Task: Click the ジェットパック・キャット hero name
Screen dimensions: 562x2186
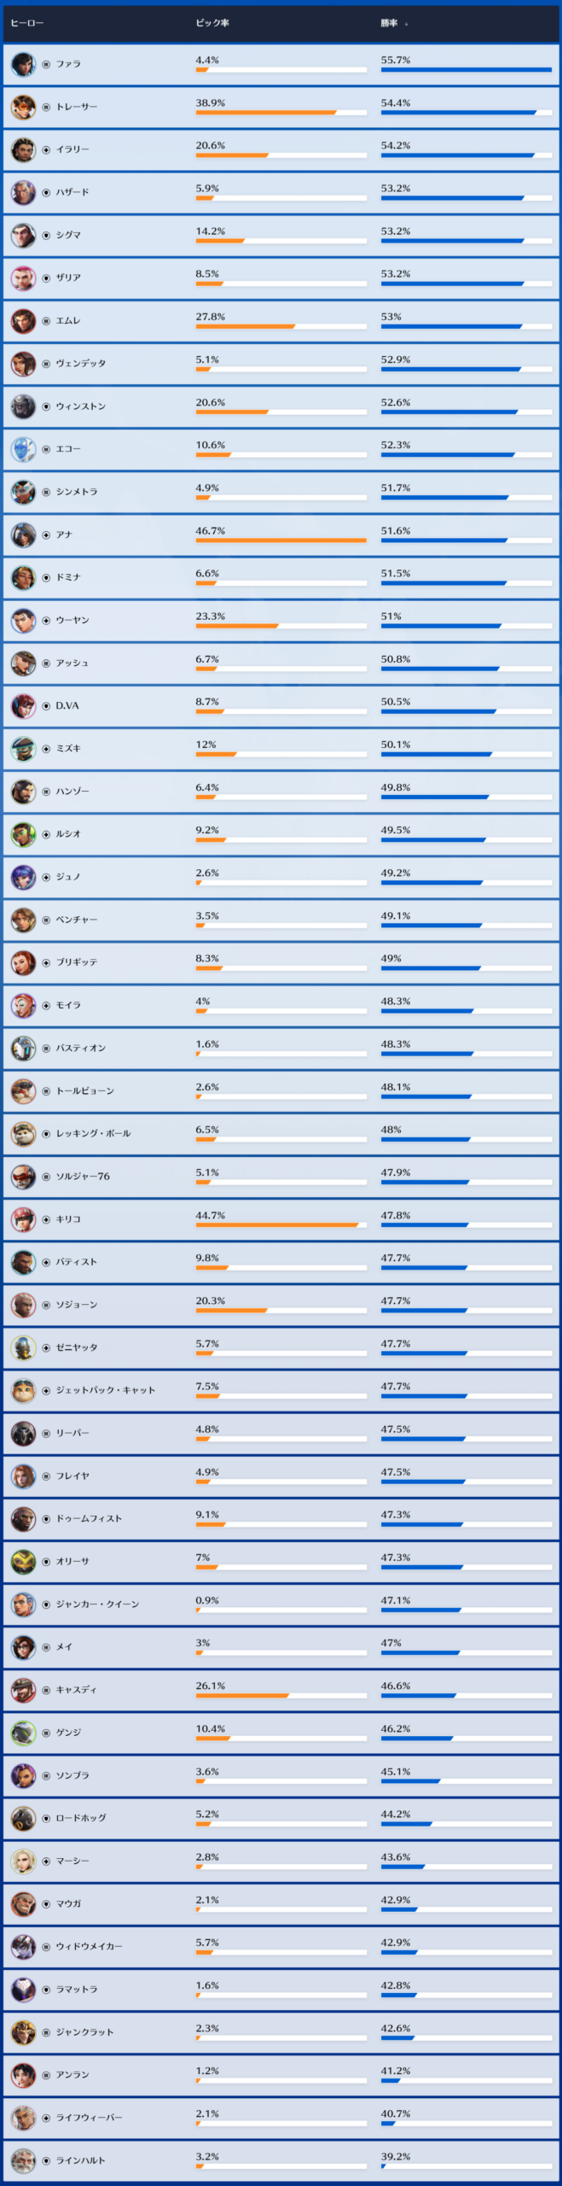Action: 106,1390
